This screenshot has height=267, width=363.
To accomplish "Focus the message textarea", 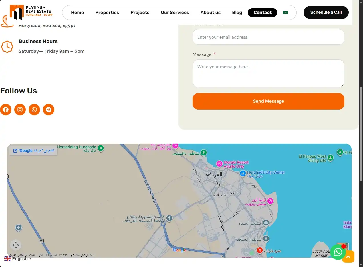I will click(x=269, y=73).
